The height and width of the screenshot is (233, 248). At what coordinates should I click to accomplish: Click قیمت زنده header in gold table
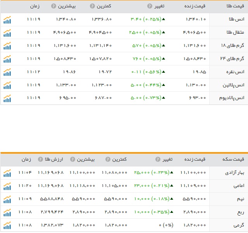tap(195, 6)
